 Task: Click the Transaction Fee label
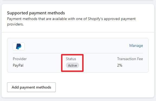pos(130,59)
